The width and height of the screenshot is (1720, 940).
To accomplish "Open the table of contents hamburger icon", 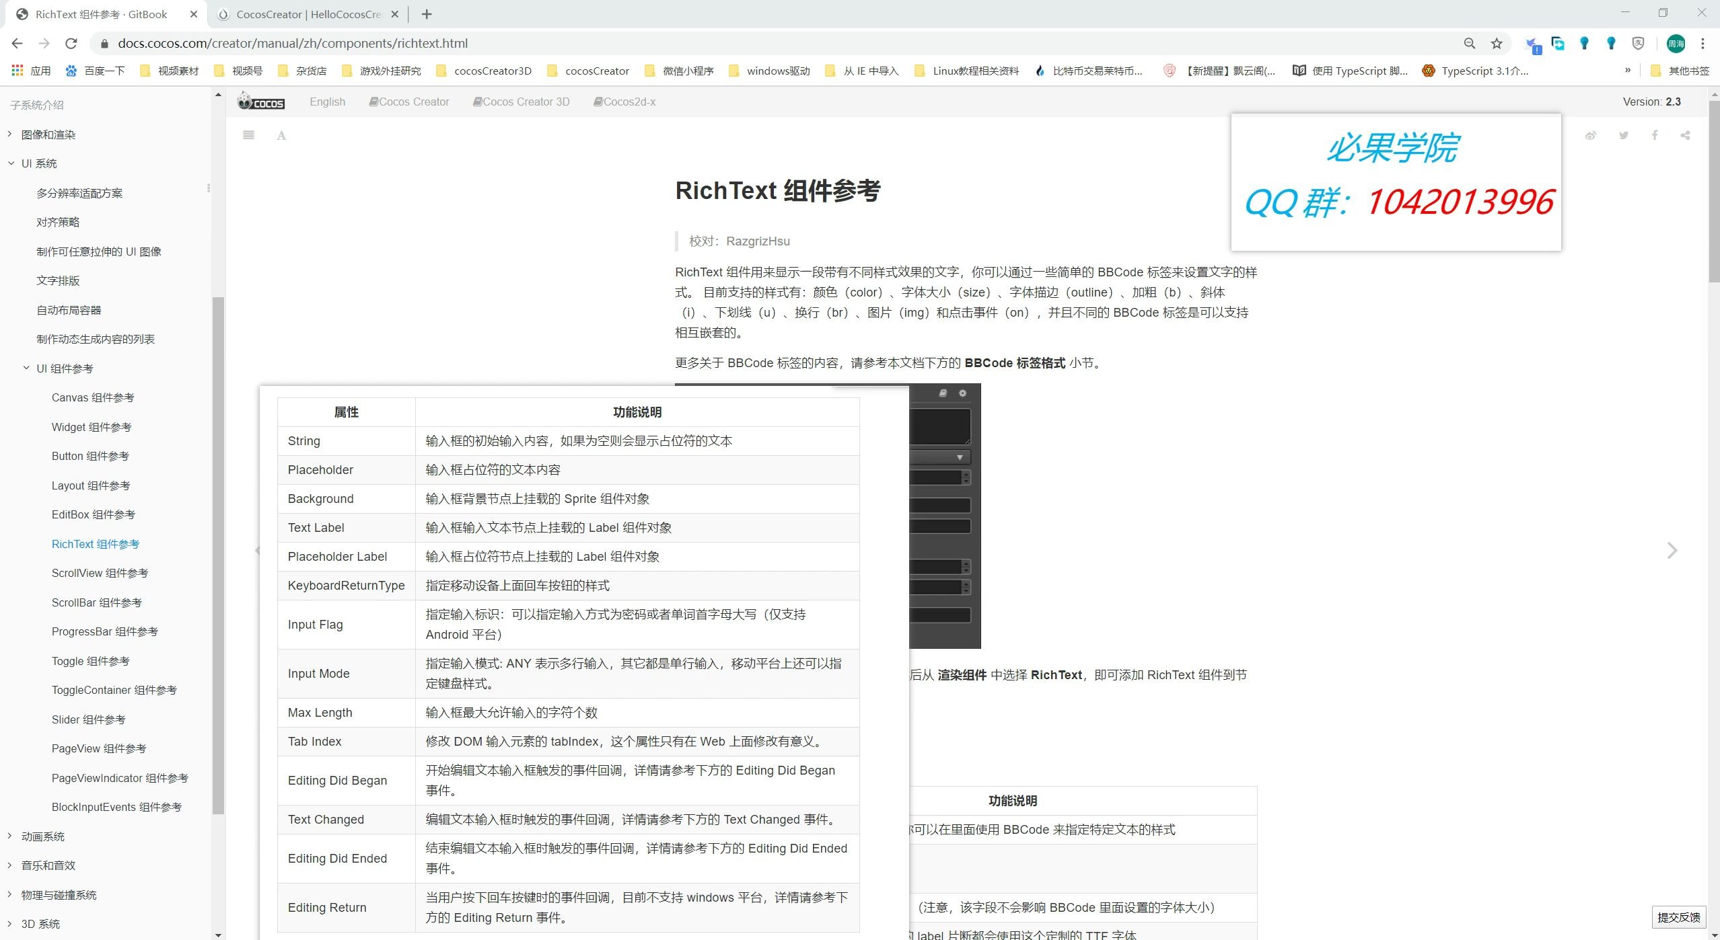I will click(248, 134).
